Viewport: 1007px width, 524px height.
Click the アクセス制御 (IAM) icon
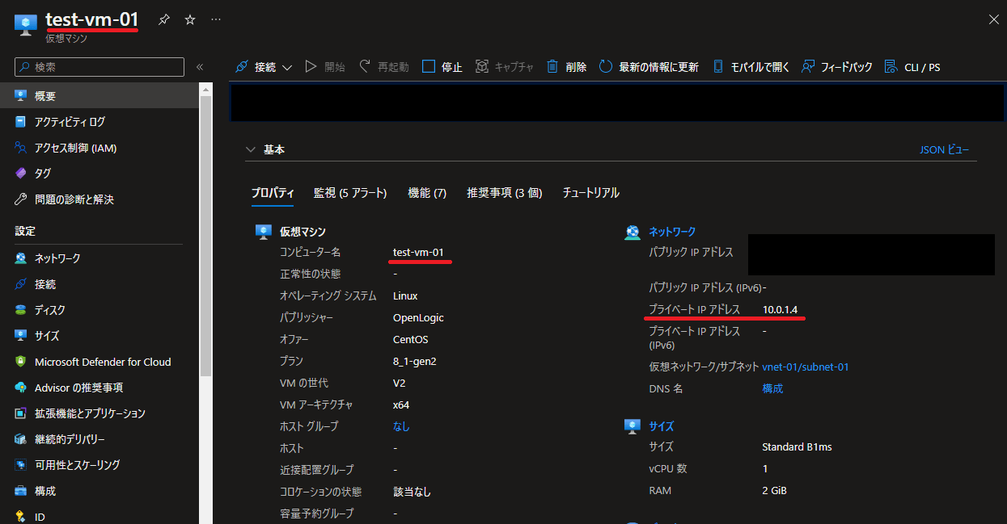(x=21, y=148)
